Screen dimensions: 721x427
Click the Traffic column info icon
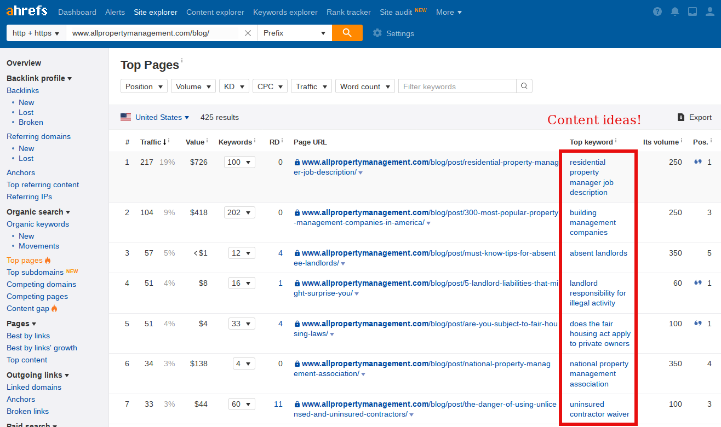tap(169, 141)
